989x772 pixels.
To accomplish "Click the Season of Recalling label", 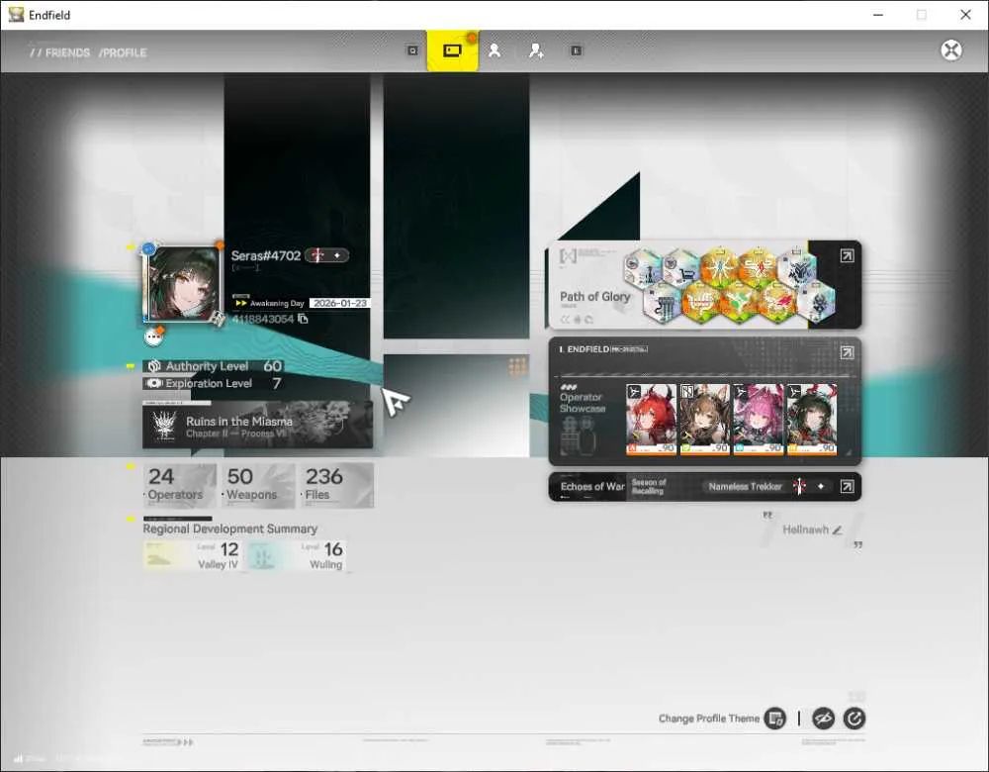I will click(649, 486).
